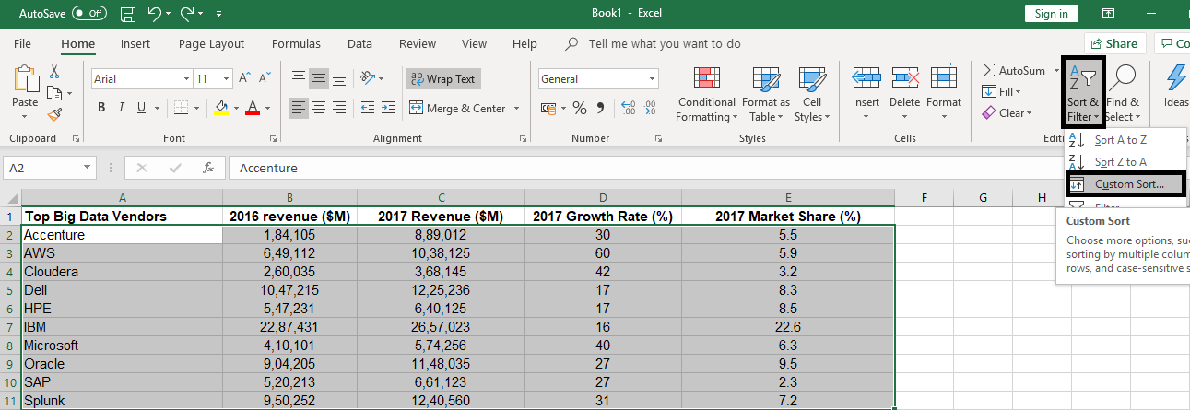Click the Increase Indent icon
The height and width of the screenshot is (410, 1190).
click(x=389, y=108)
